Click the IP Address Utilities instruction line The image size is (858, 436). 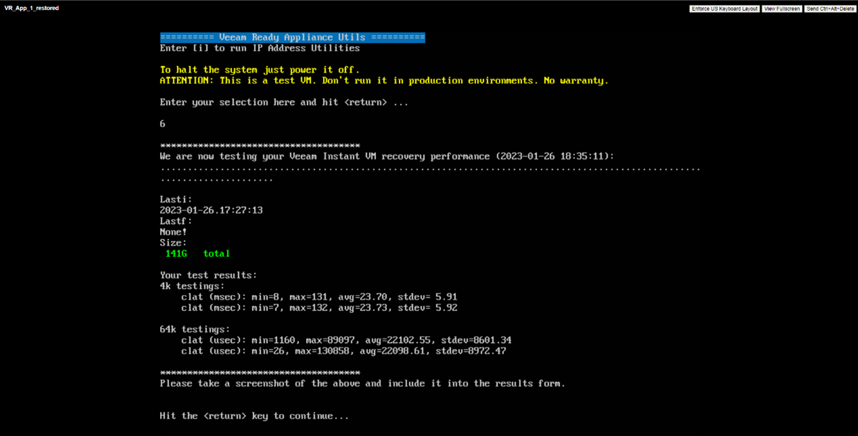pos(260,49)
